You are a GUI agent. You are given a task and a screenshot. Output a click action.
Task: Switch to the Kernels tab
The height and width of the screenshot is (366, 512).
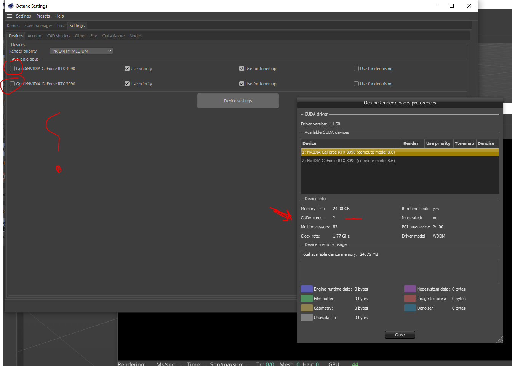tap(13, 26)
